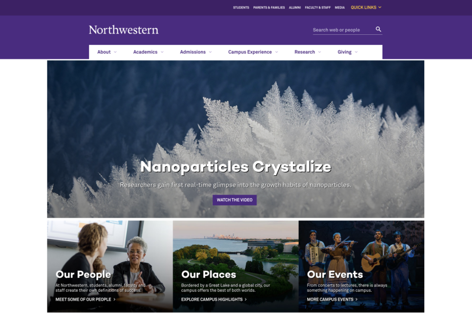
Task: Expand the Research menu arrow
Action: pyautogui.click(x=320, y=52)
